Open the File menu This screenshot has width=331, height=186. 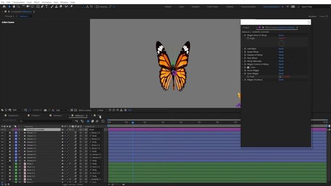pyautogui.click(x=3, y=2)
